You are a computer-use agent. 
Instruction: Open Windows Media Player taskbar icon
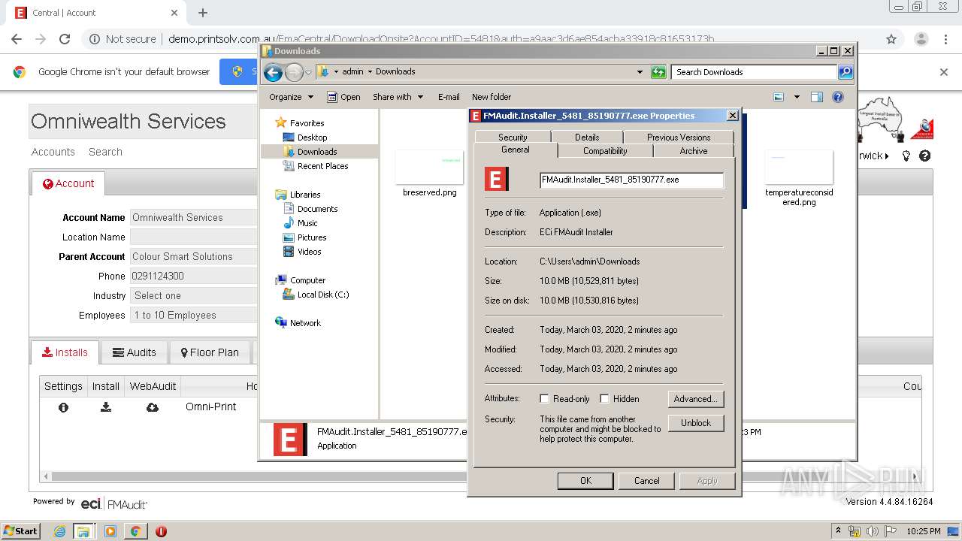point(110,531)
